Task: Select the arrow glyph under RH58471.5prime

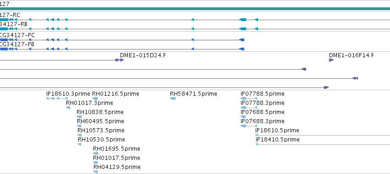Action: point(173,98)
